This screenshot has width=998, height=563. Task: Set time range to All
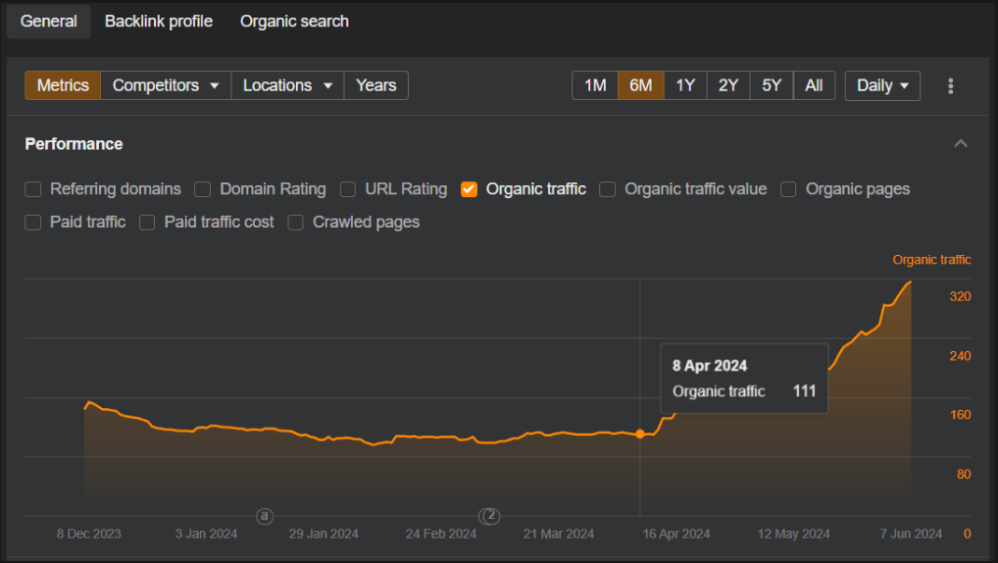814,85
